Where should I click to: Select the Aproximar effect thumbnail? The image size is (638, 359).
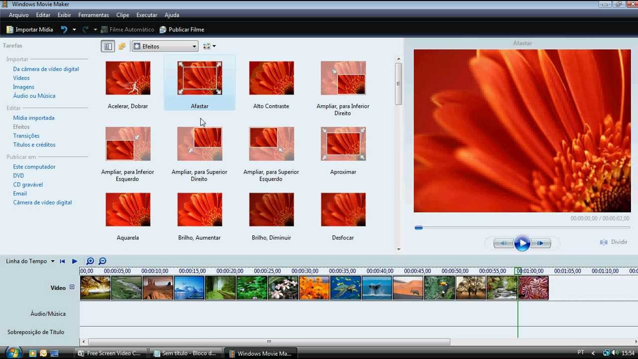click(343, 144)
